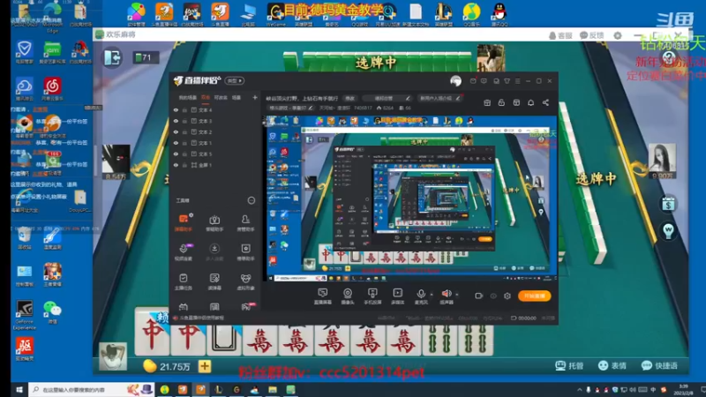The height and width of the screenshot is (397, 706).
Task: Open the gift box icon in header
Action: 487,102
